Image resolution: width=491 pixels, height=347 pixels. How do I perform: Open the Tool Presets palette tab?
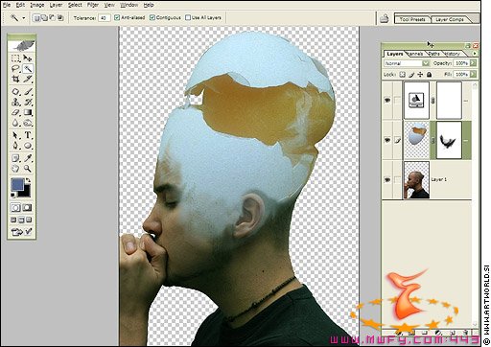(x=412, y=19)
